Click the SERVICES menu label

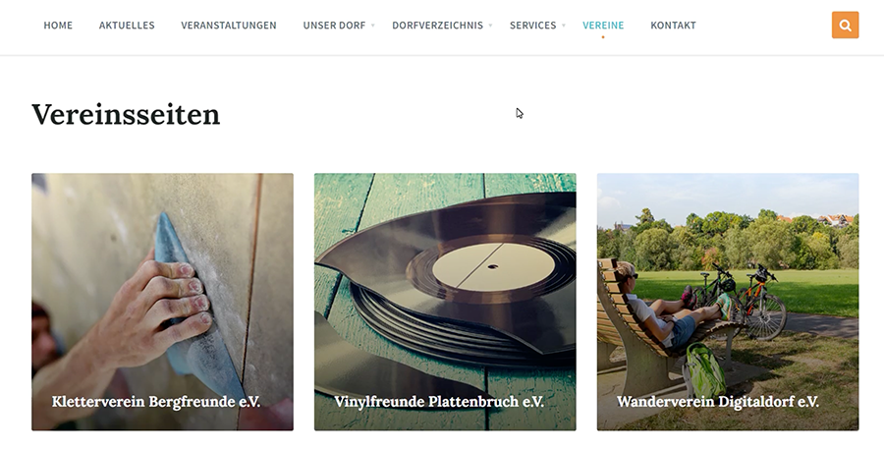[532, 26]
